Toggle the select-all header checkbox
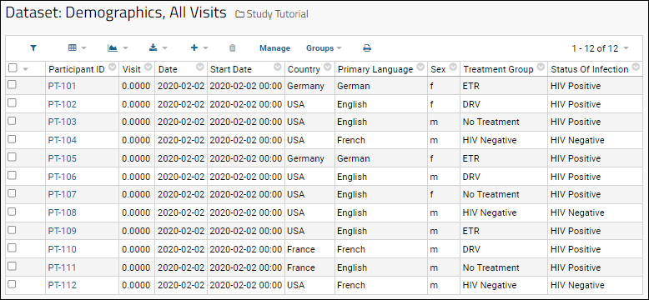 click(x=13, y=67)
